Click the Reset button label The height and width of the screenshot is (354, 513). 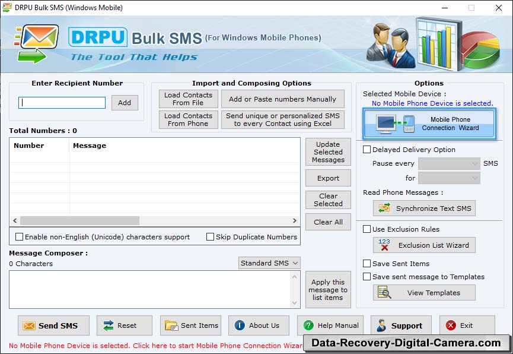coord(127,325)
